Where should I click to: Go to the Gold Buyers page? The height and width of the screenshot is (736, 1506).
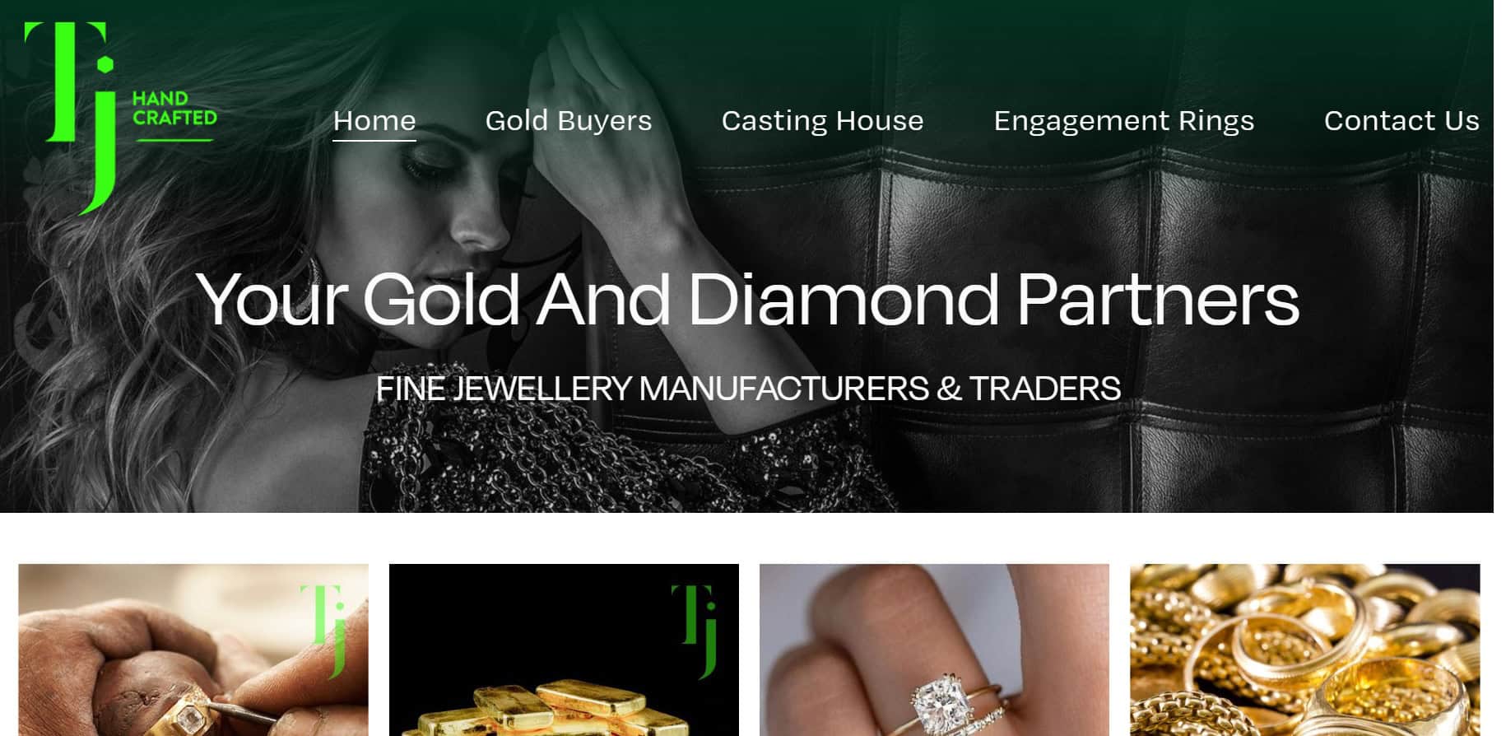pyautogui.click(x=569, y=121)
